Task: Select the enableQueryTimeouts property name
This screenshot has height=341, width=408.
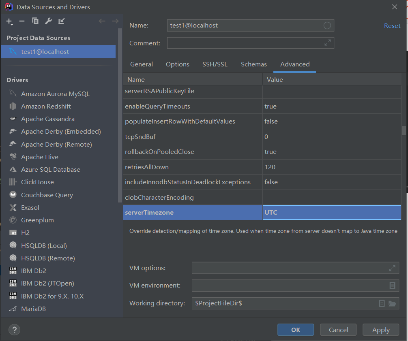Action: click(157, 106)
